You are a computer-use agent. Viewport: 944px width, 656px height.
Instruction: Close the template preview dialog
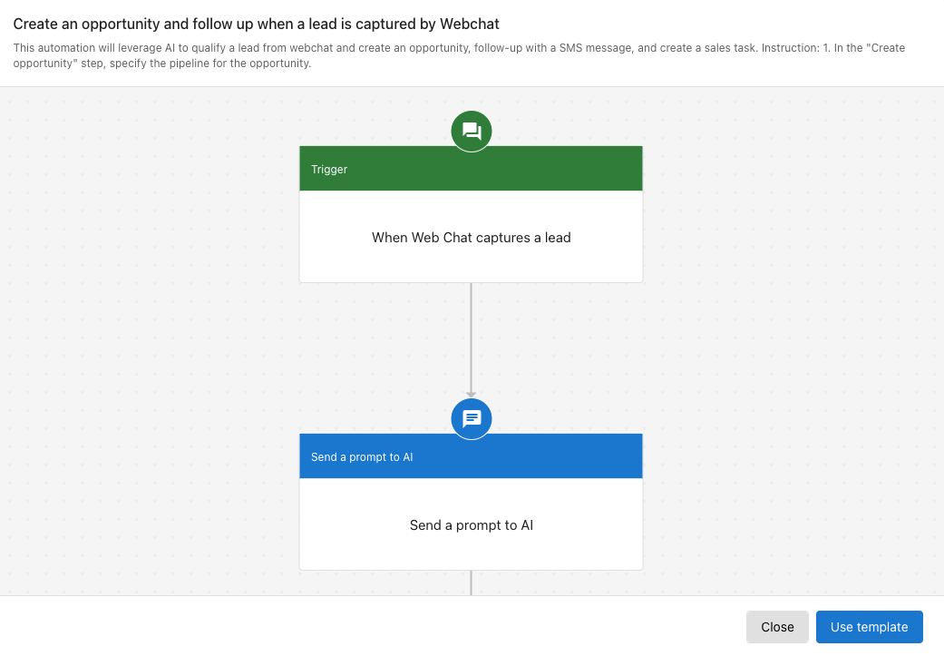pos(777,627)
